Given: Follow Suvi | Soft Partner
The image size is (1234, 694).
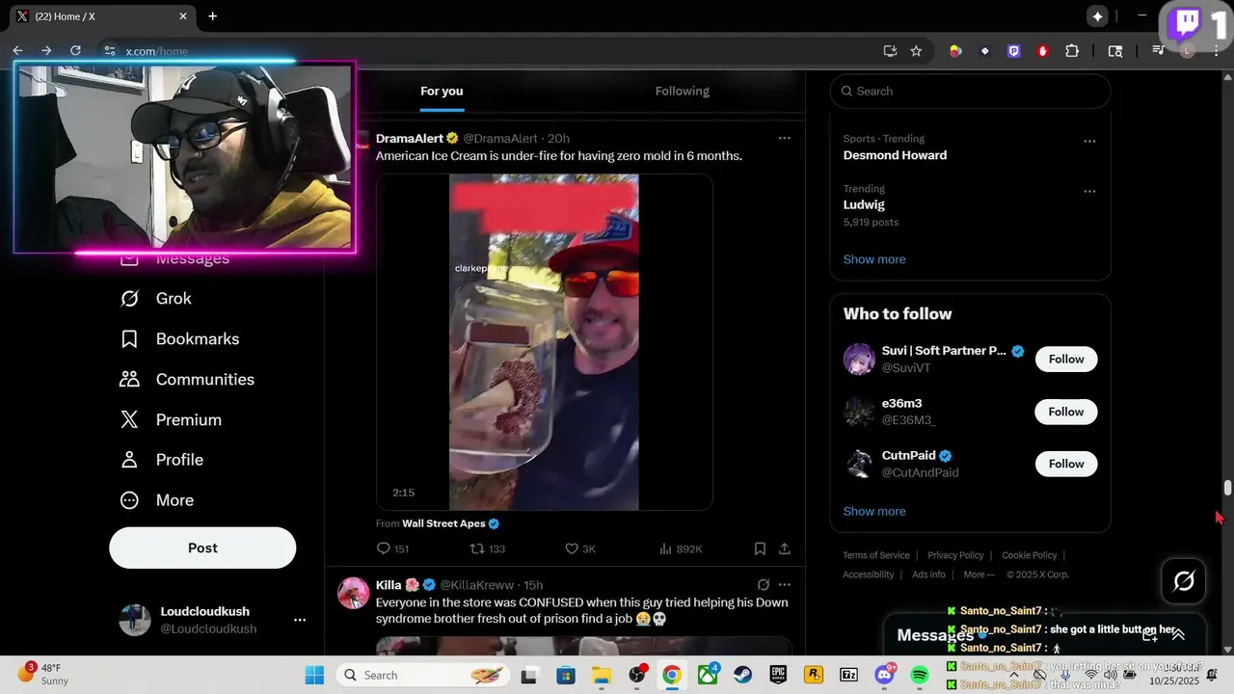Looking at the screenshot, I should (1066, 360).
